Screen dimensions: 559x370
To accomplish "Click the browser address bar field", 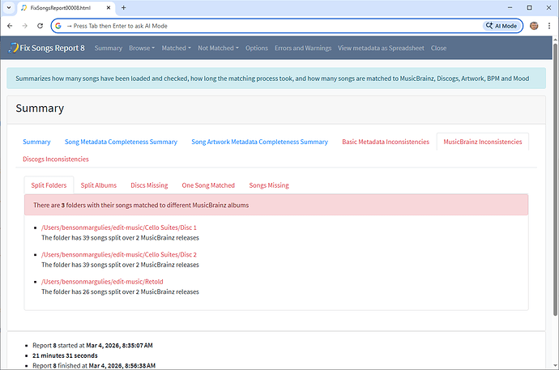I will tap(267, 26).
